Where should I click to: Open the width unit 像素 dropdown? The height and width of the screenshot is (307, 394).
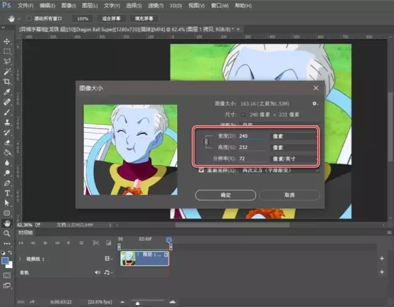[294, 137]
